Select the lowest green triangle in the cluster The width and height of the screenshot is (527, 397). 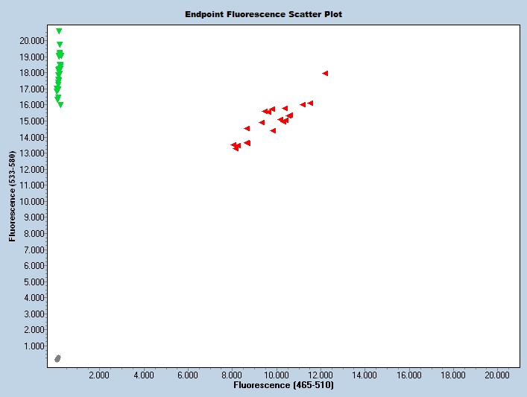pos(60,105)
